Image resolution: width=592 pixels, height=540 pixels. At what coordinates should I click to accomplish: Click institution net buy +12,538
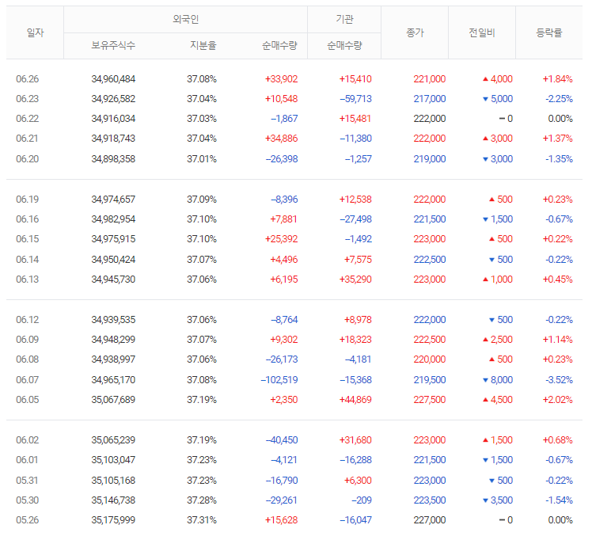click(355, 200)
